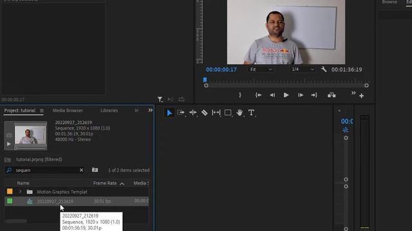Click the timeline blue timecode 00:0
The height and width of the screenshot is (231, 412).
(347, 121)
